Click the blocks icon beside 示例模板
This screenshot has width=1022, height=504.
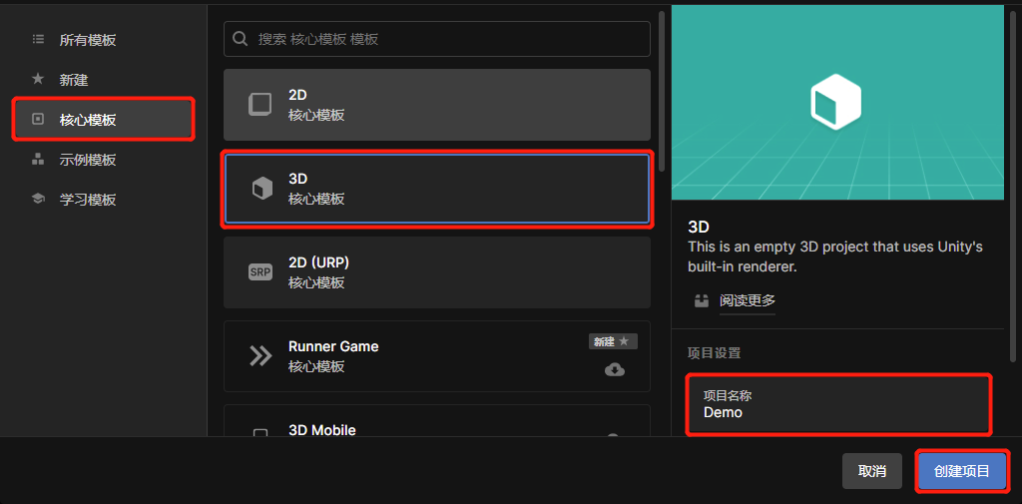click(x=38, y=159)
